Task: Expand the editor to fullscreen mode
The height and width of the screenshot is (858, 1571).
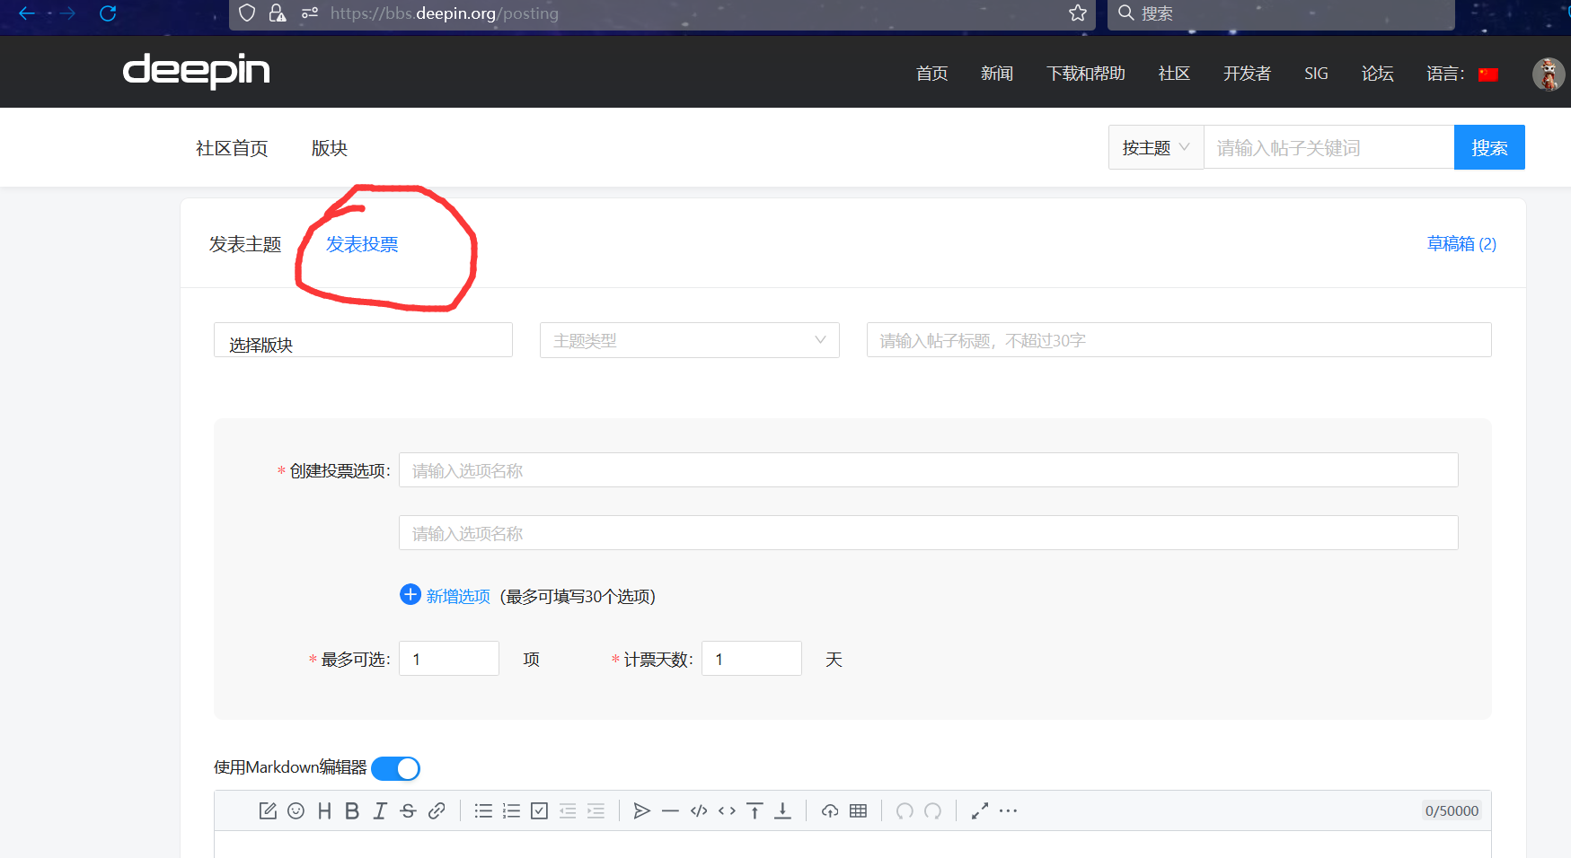Action: 979,810
